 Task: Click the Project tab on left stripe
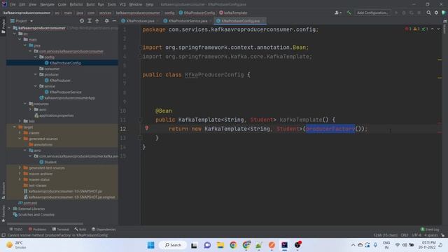click(x=3, y=27)
